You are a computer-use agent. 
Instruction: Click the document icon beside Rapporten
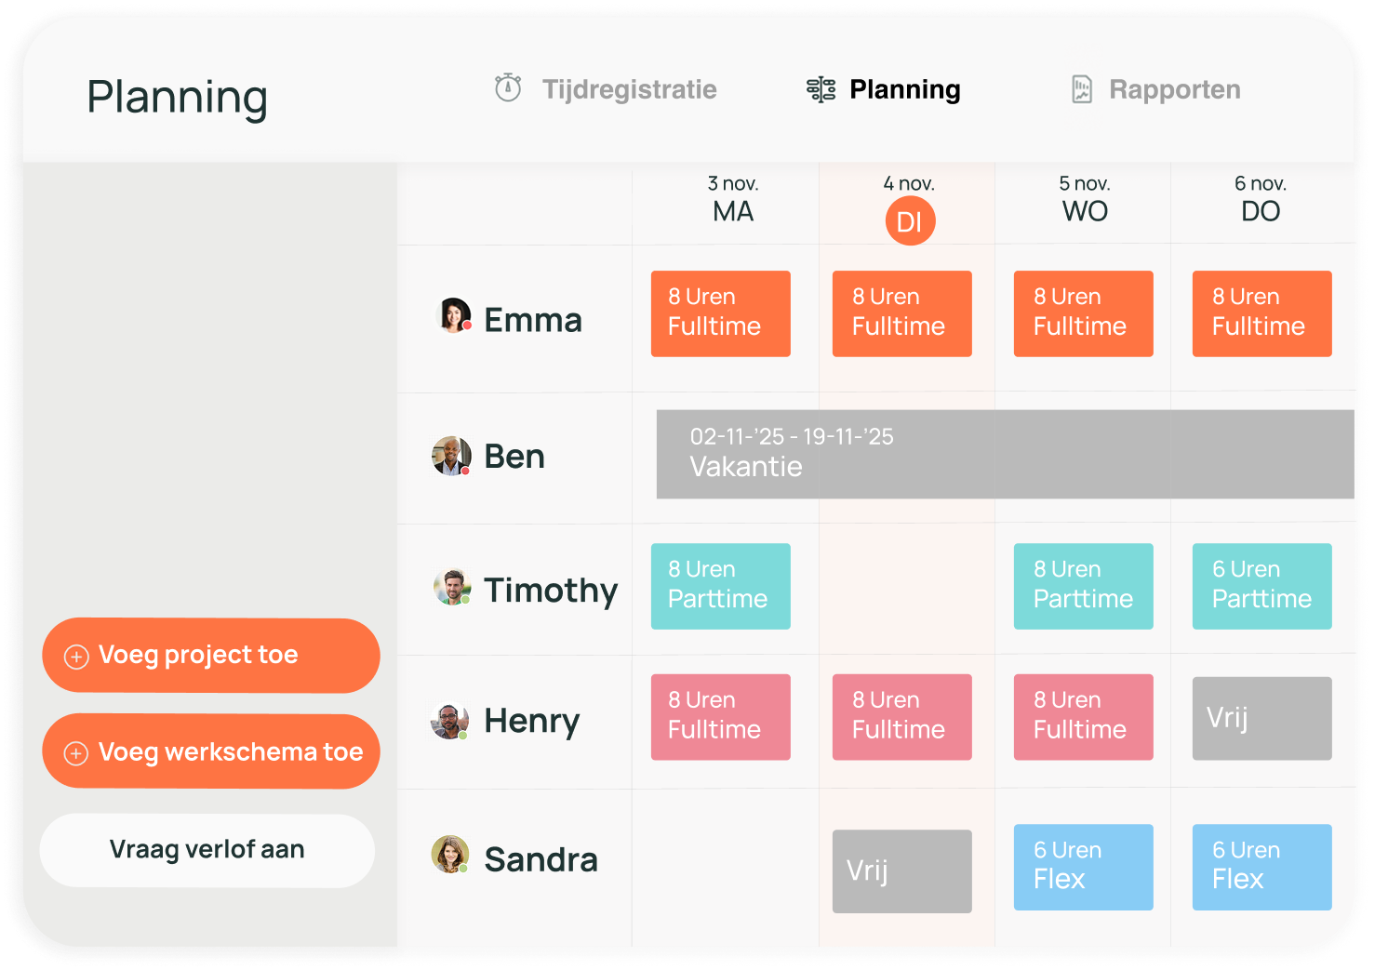point(1081,88)
